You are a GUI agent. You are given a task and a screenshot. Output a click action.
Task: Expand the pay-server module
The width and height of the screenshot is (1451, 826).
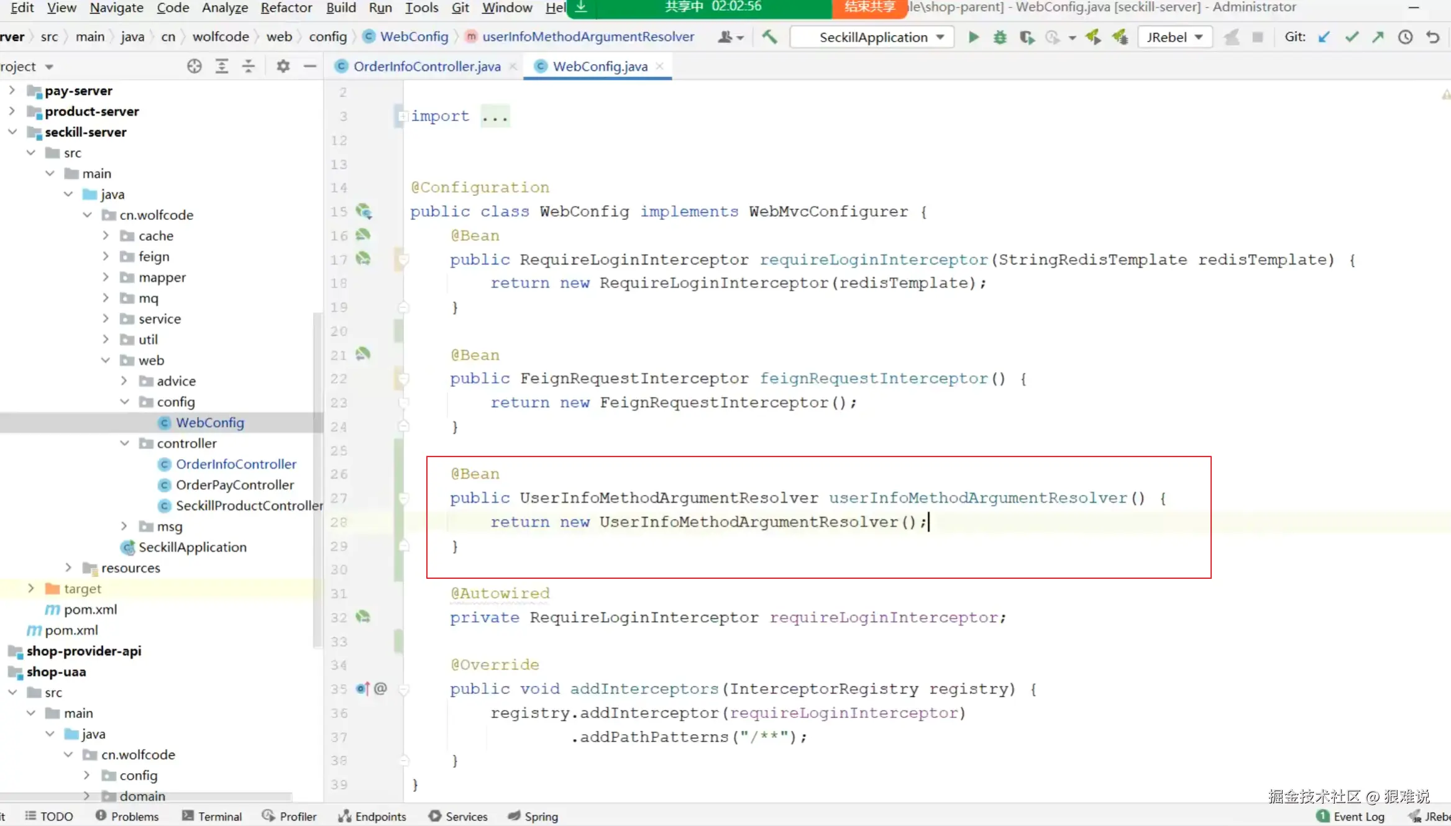(x=12, y=91)
